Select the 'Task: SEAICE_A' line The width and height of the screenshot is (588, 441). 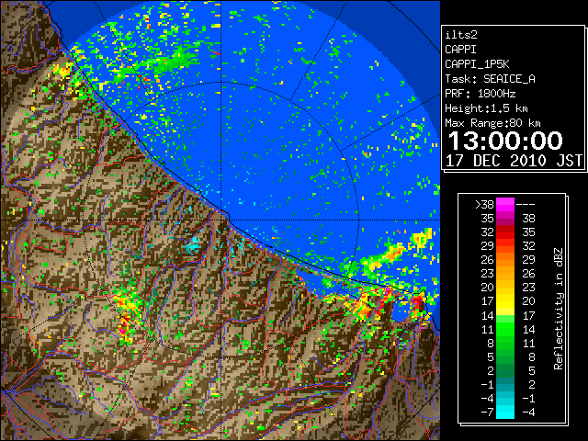(x=490, y=79)
